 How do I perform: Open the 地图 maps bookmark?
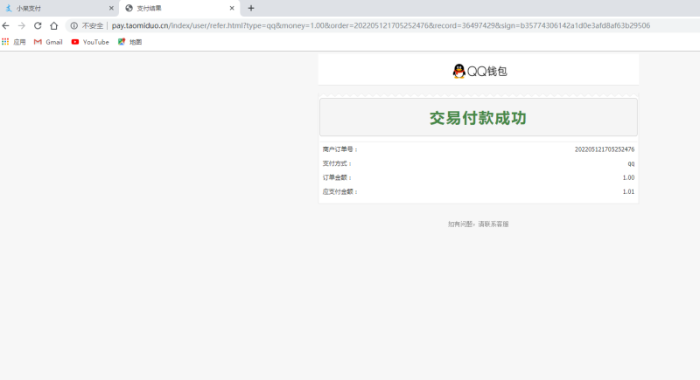pos(129,42)
